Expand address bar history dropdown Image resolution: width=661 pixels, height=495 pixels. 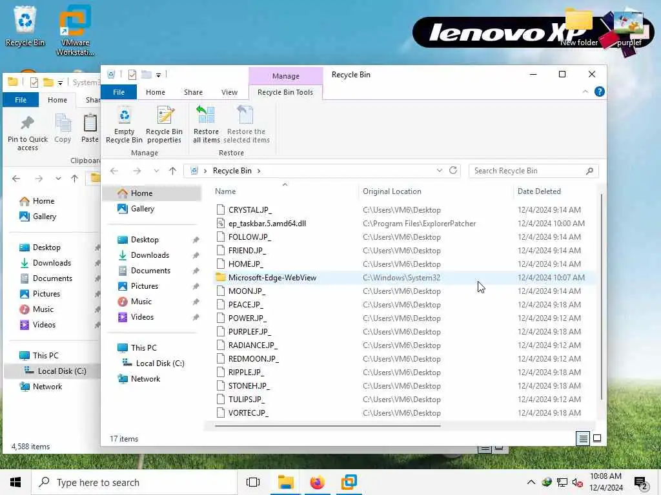439,170
